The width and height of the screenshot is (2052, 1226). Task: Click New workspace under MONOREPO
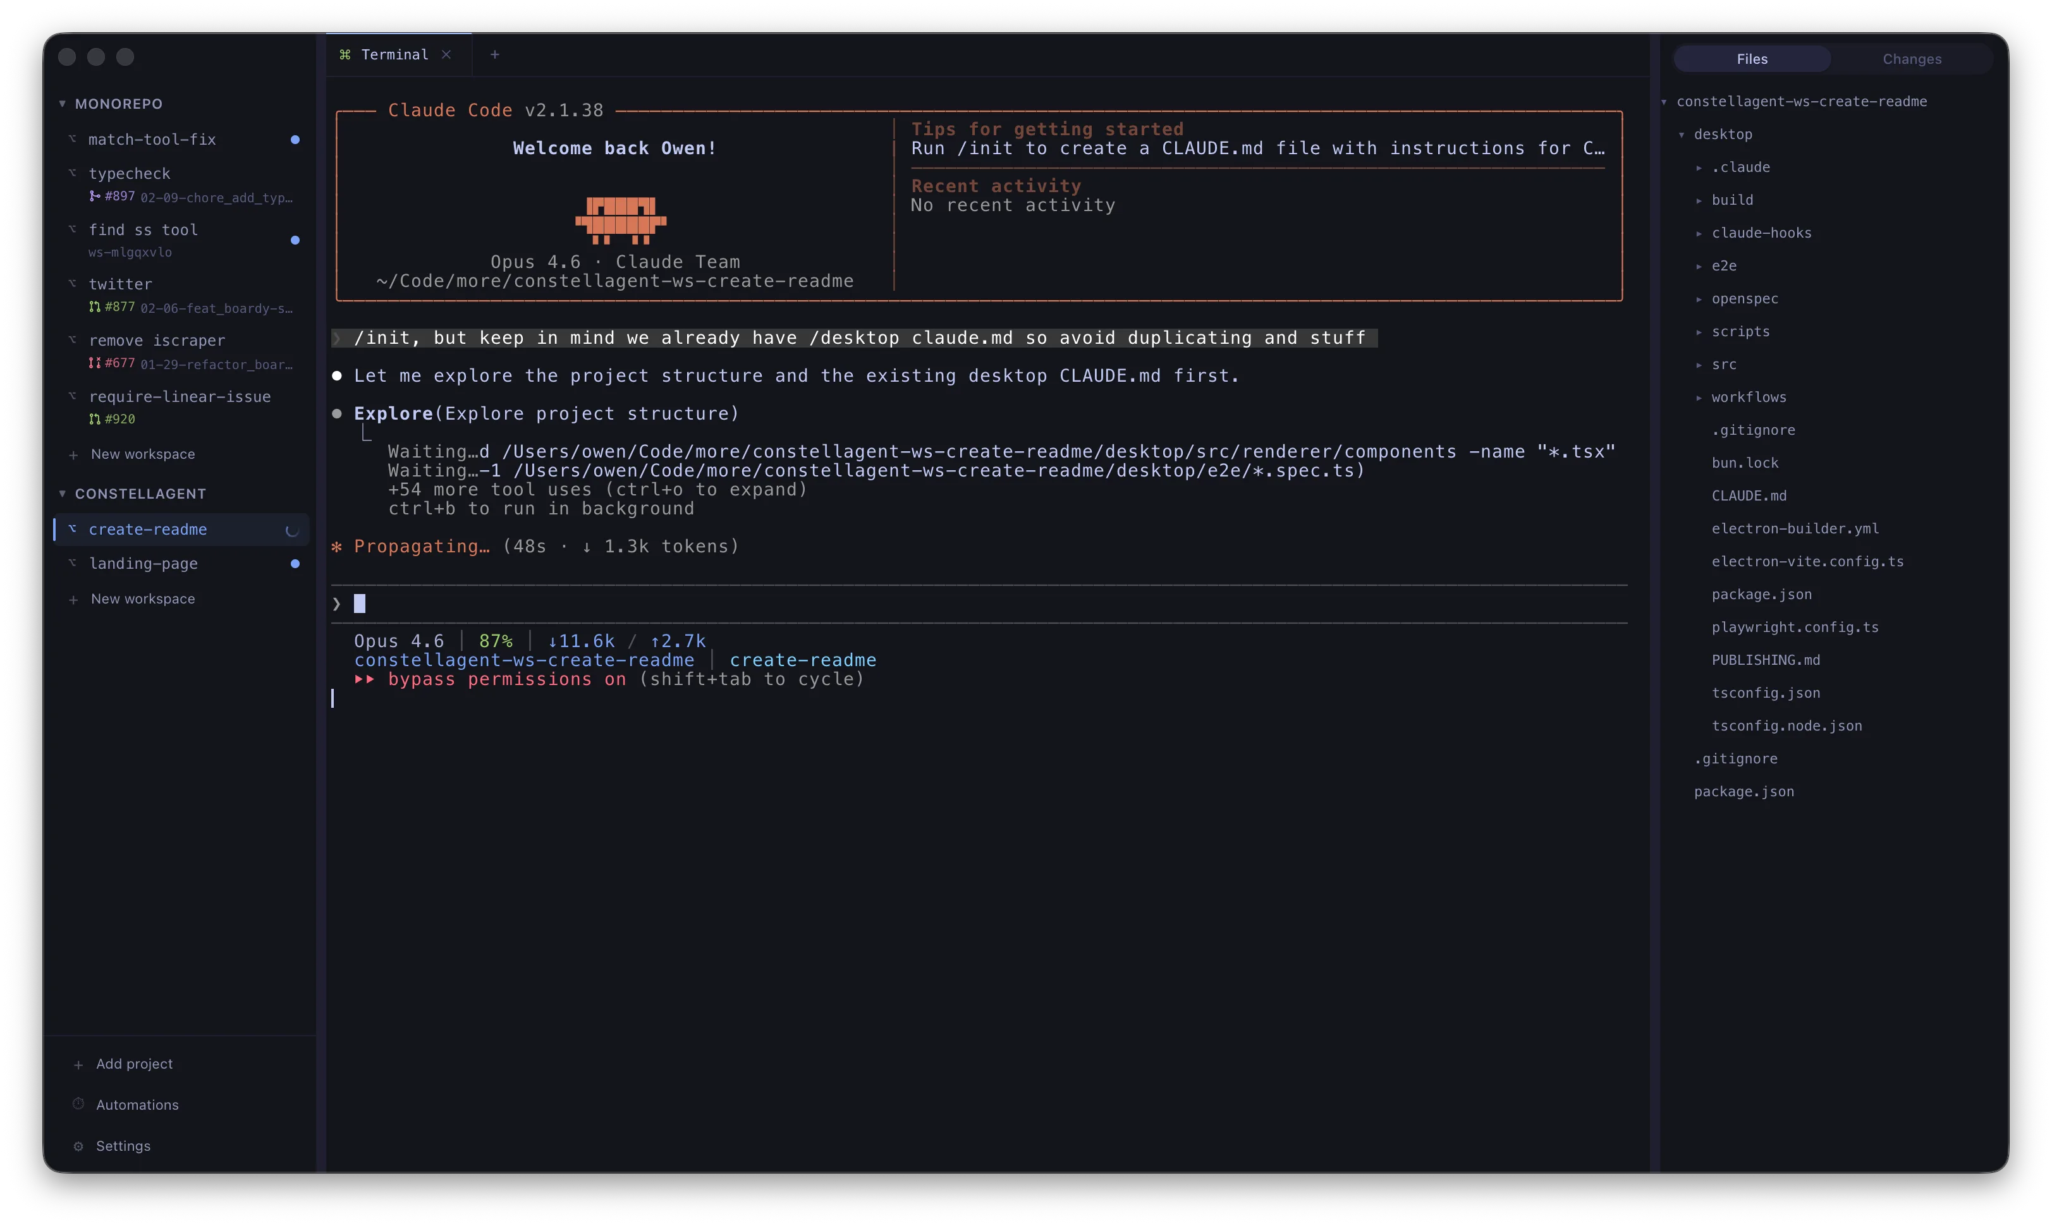[x=142, y=454]
